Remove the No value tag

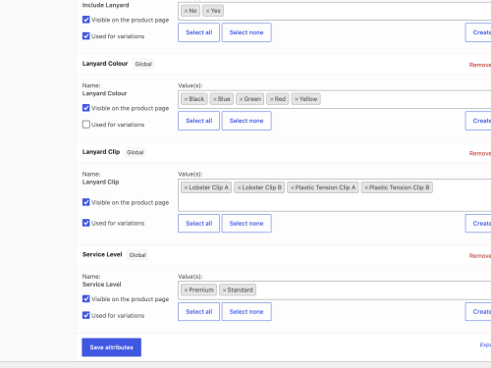[x=186, y=11]
